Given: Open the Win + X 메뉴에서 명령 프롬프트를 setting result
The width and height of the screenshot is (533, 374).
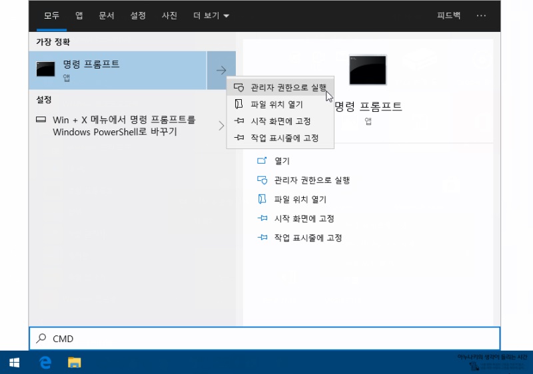Looking at the screenshot, I should click(x=124, y=126).
